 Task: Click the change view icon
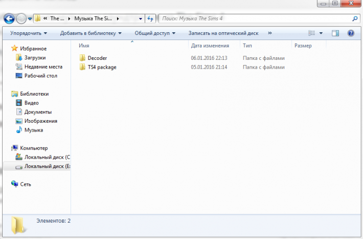coord(312,33)
